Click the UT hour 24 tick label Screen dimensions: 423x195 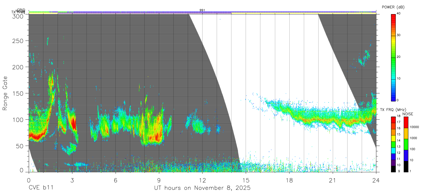pos(376,180)
